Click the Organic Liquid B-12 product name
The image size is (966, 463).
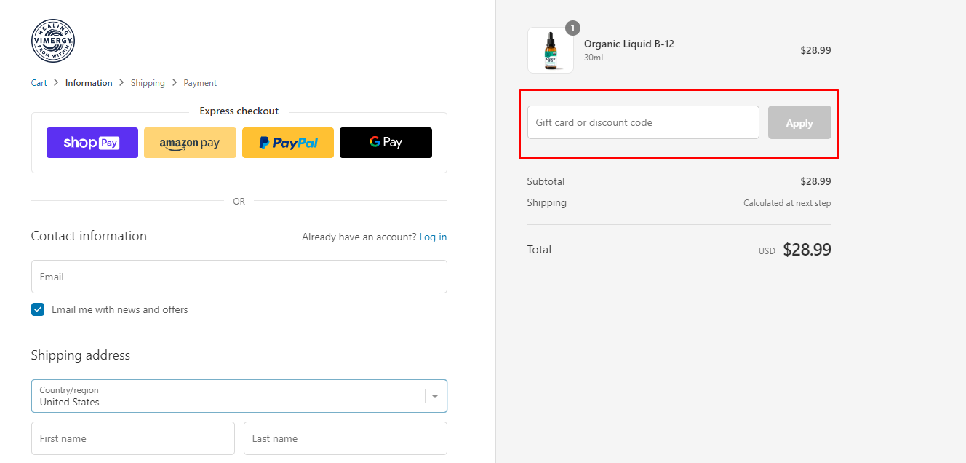click(629, 44)
